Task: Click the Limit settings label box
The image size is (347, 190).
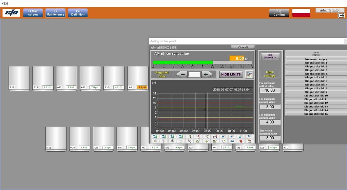Action: [270, 74]
